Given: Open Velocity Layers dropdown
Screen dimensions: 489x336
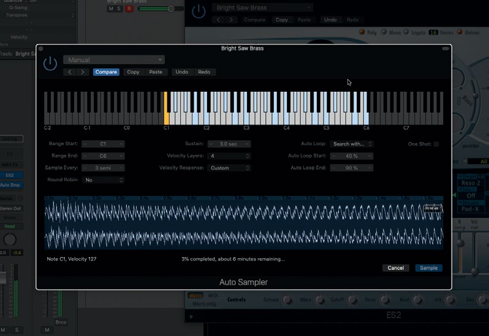Looking at the screenshot, I should (x=229, y=155).
